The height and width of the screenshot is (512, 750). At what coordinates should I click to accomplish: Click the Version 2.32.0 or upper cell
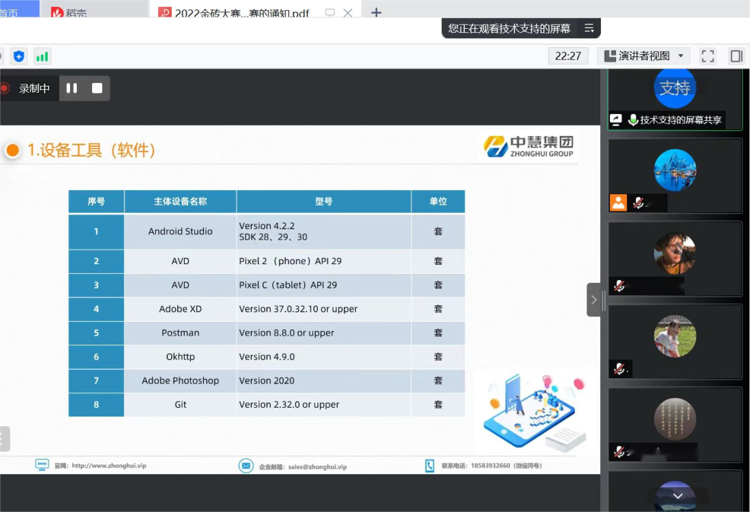pyautogui.click(x=323, y=404)
